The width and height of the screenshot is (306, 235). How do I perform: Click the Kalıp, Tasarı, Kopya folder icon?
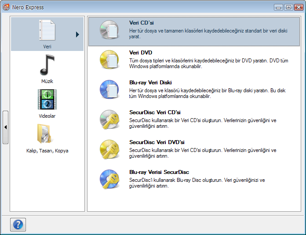pyautogui.click(x=47, y=134)
